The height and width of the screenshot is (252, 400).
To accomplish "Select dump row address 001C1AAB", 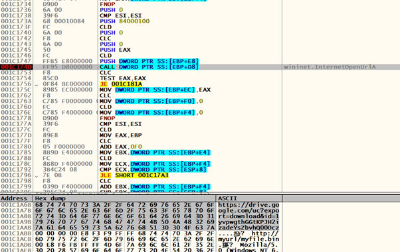I will coord(16,227).
